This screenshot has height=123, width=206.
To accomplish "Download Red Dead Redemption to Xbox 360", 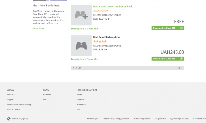I will (x=168, y=59).
